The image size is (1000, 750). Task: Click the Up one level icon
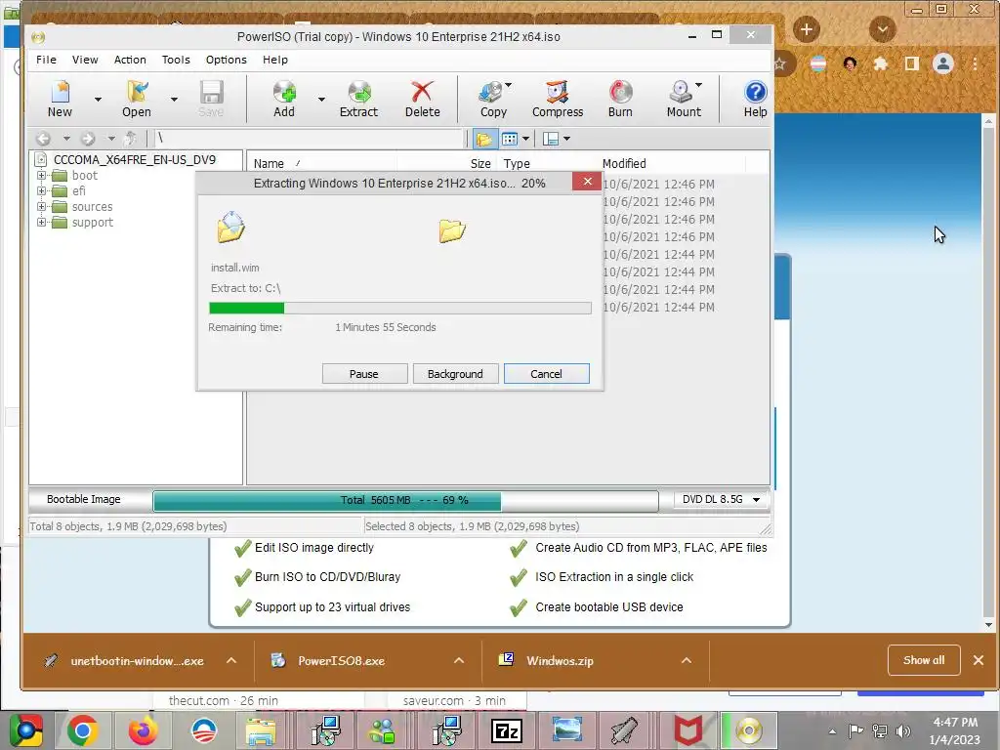130,139
